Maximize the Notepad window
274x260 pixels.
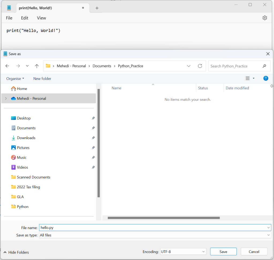[x=250, y=5]
